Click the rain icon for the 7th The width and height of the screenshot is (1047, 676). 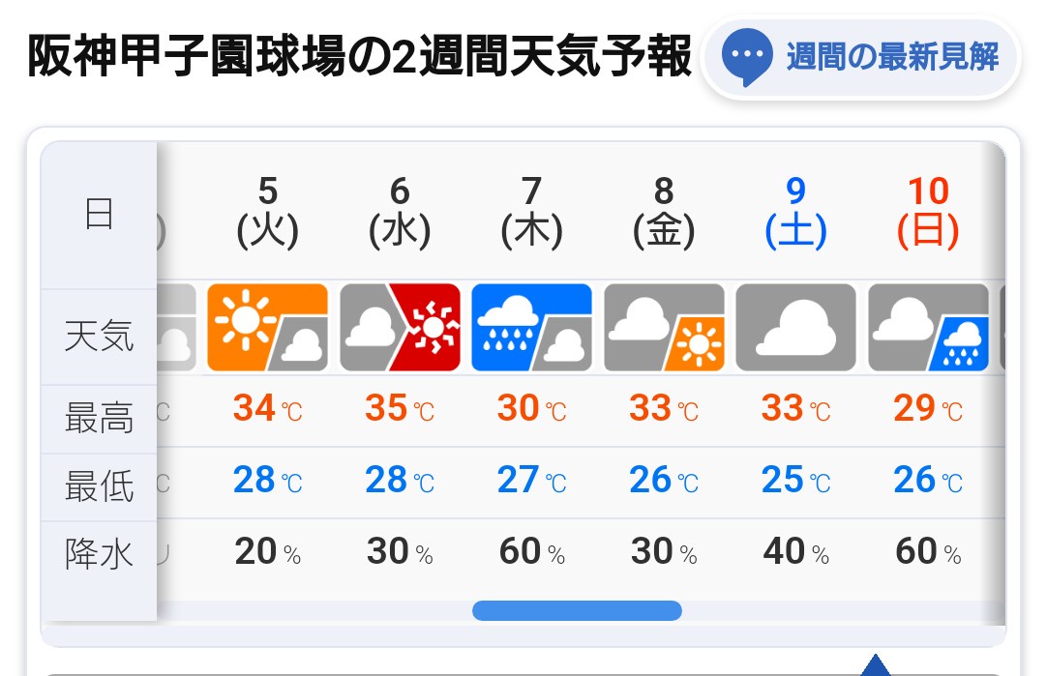tap(531, 327)
